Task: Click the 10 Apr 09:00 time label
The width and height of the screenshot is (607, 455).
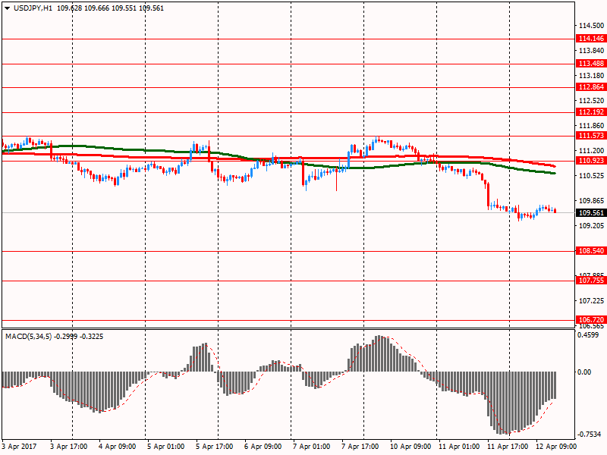Action: [x=410, y=447]
